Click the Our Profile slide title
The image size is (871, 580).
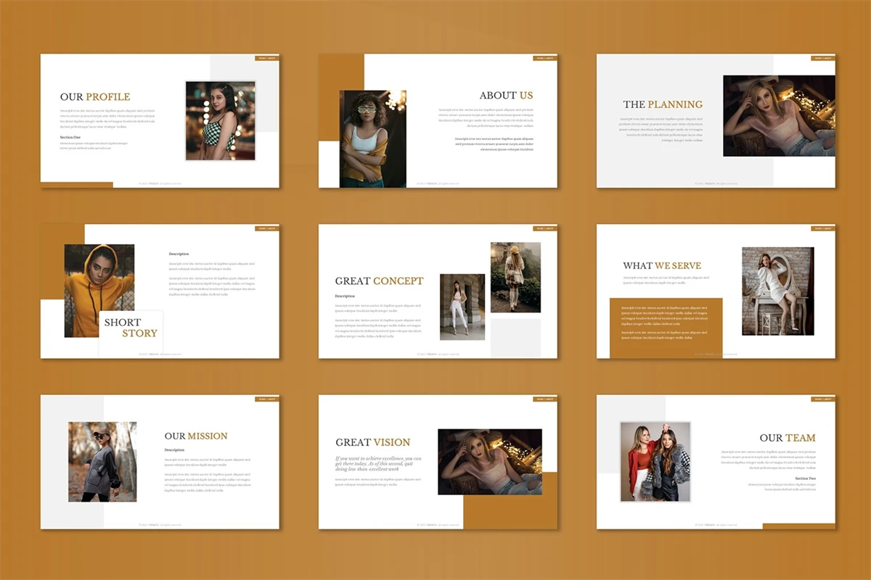(x=95, y=96)
